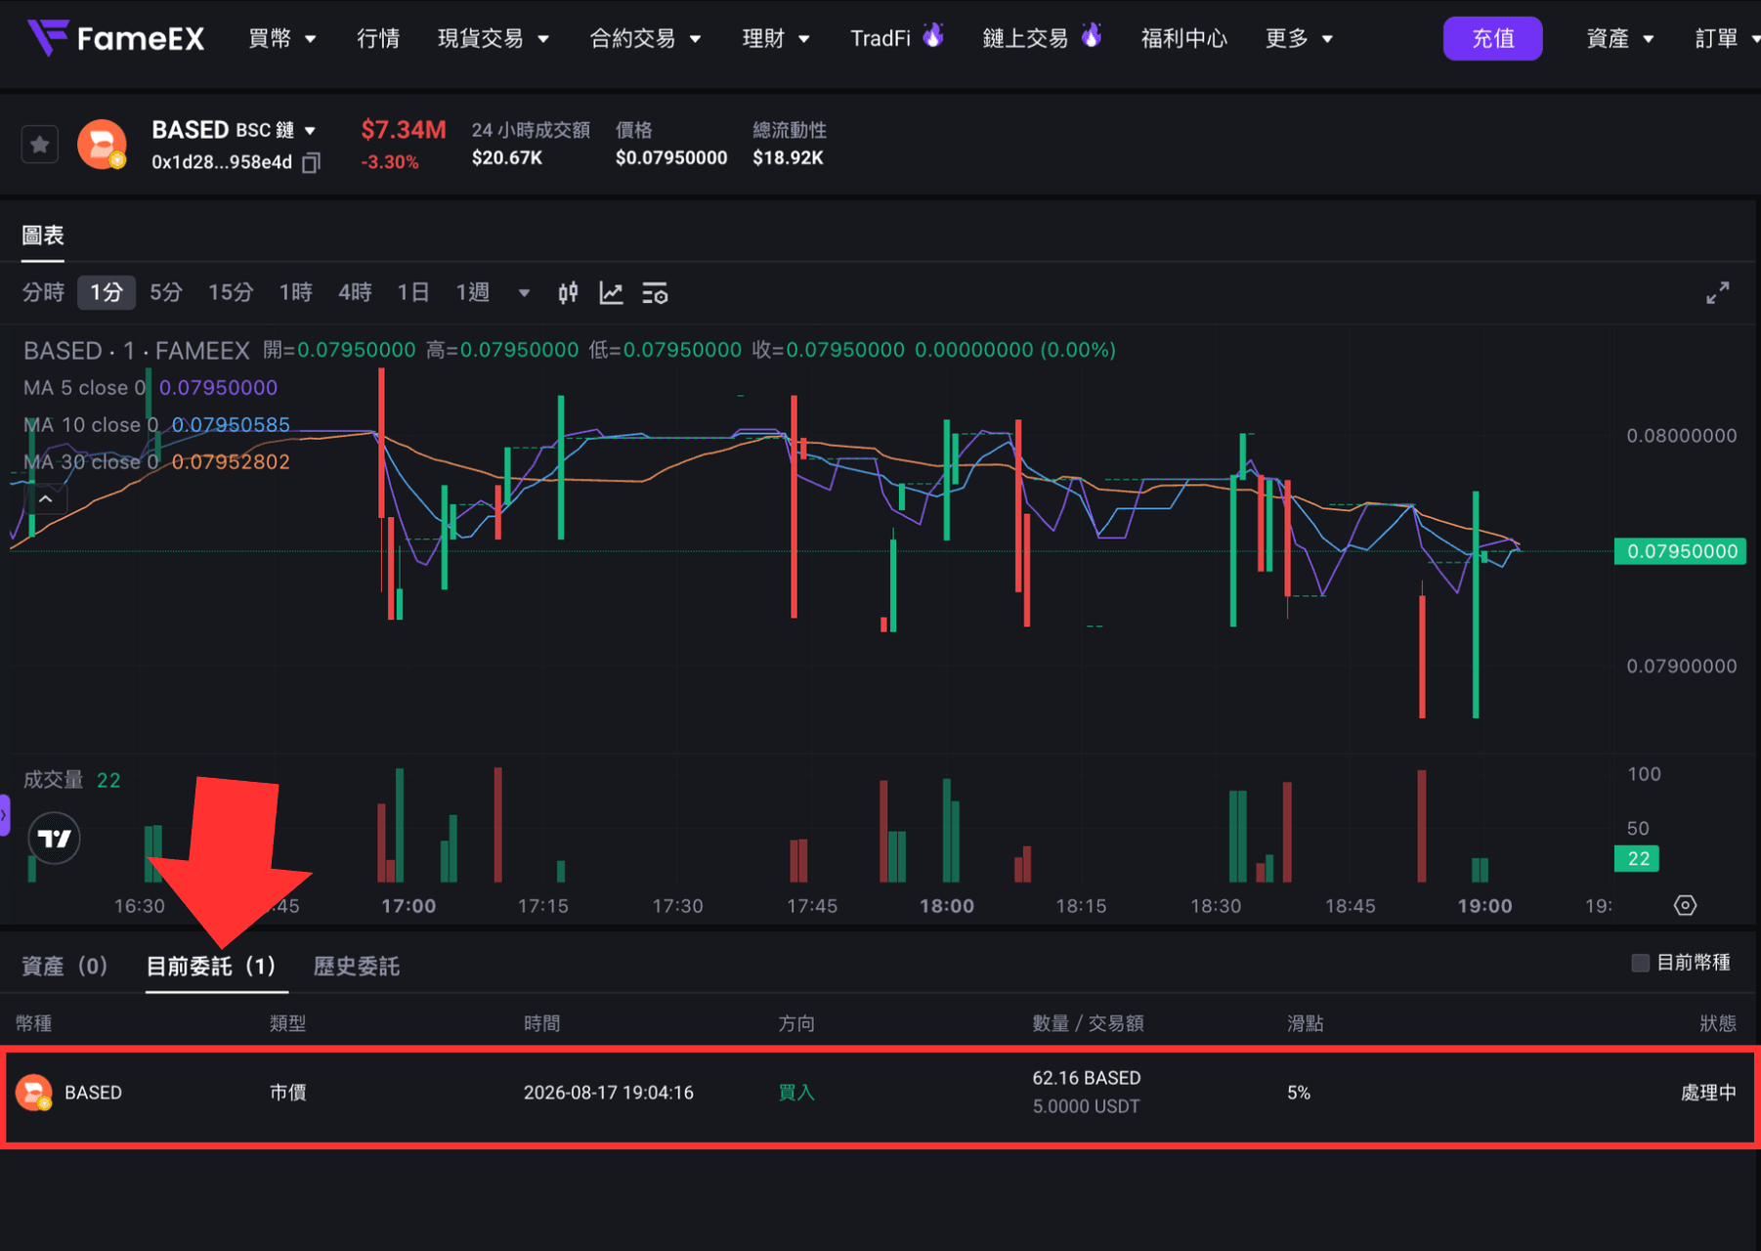The image size is (1761, 1251).
Task: Open chart settings list-gear icon
Action: (655, 293)
